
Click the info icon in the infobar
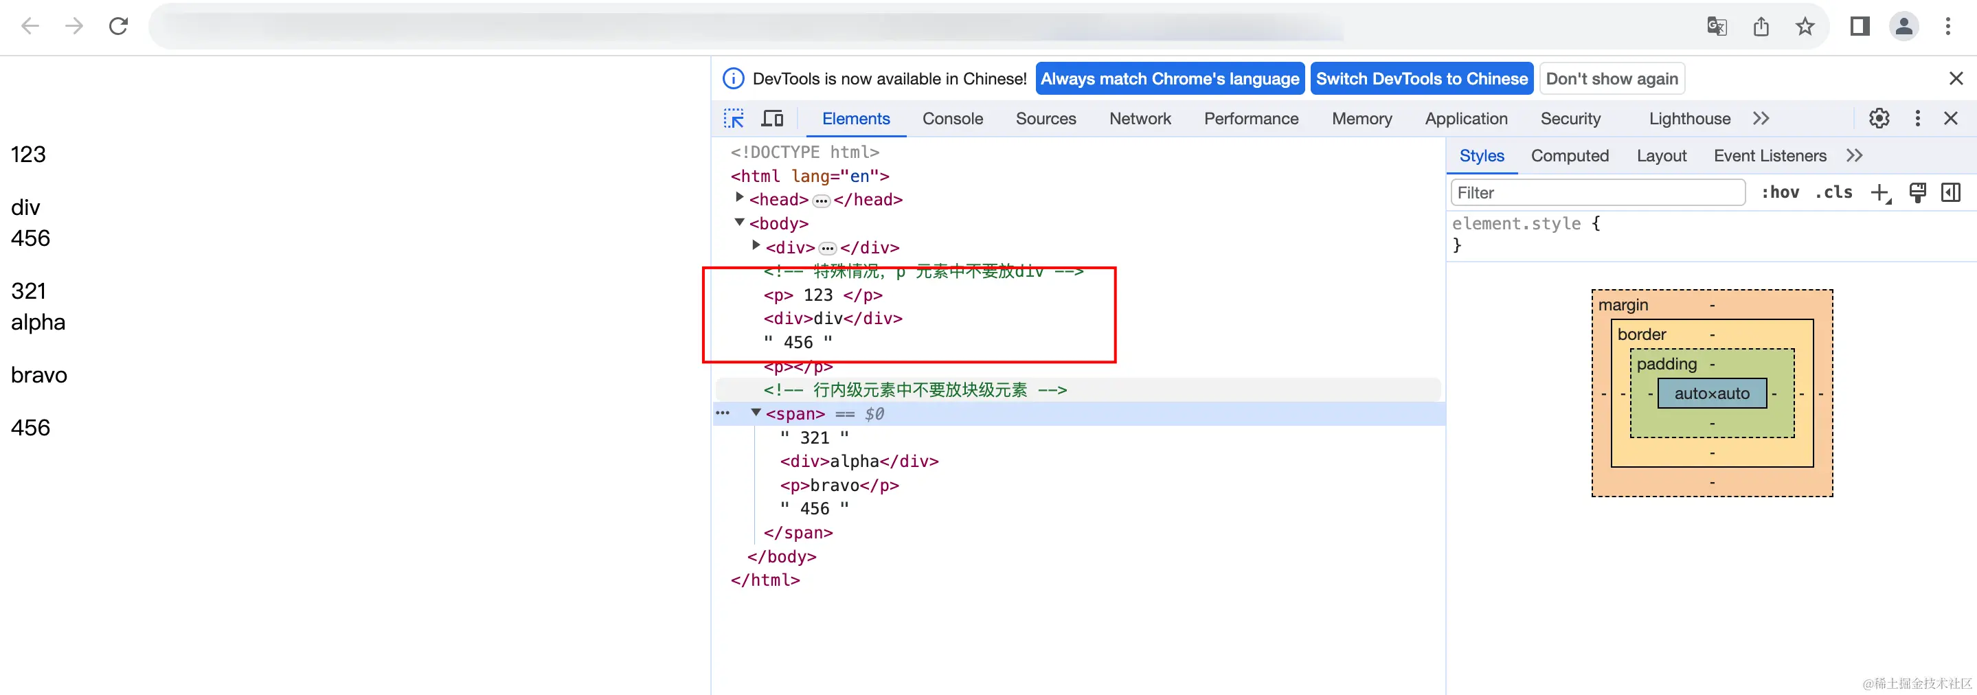[734, 78]
